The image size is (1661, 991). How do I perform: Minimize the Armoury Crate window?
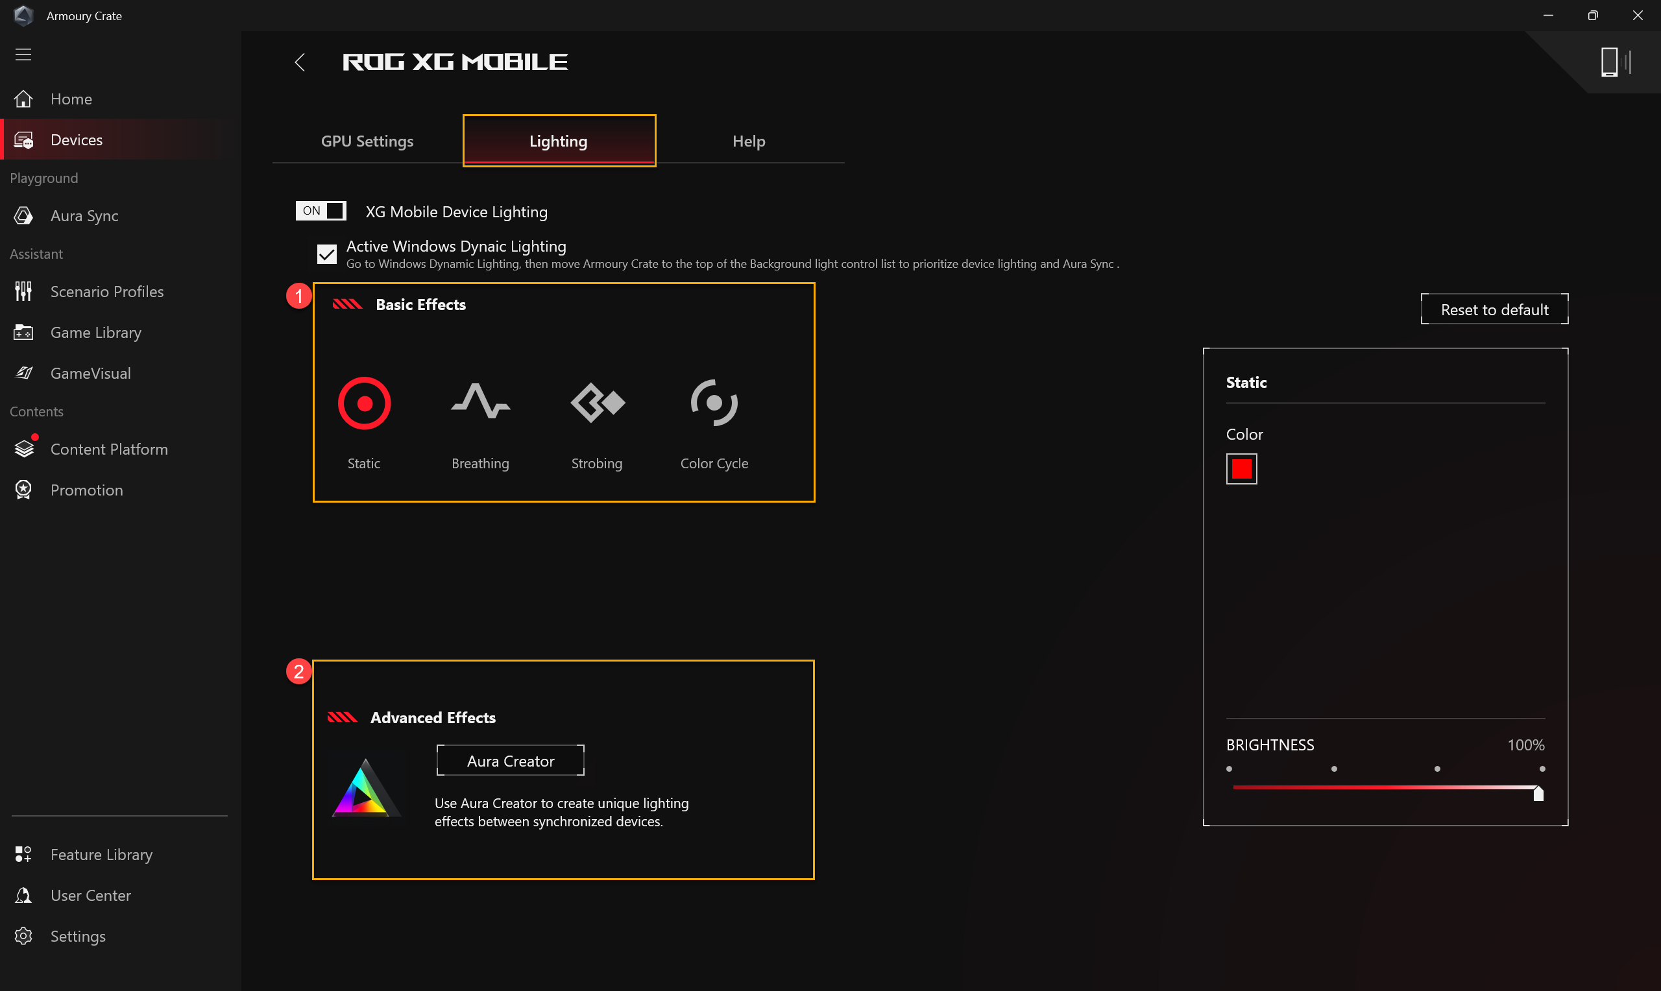tap(1548, 16)
